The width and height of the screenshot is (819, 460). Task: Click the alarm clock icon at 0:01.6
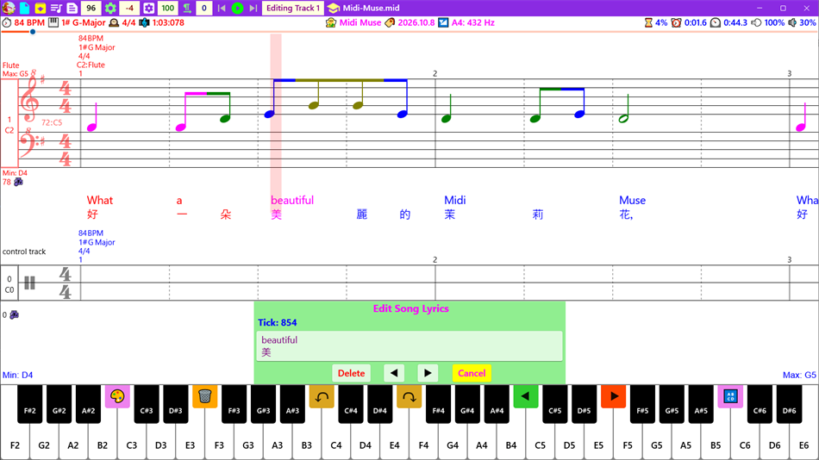coord(677,22)
